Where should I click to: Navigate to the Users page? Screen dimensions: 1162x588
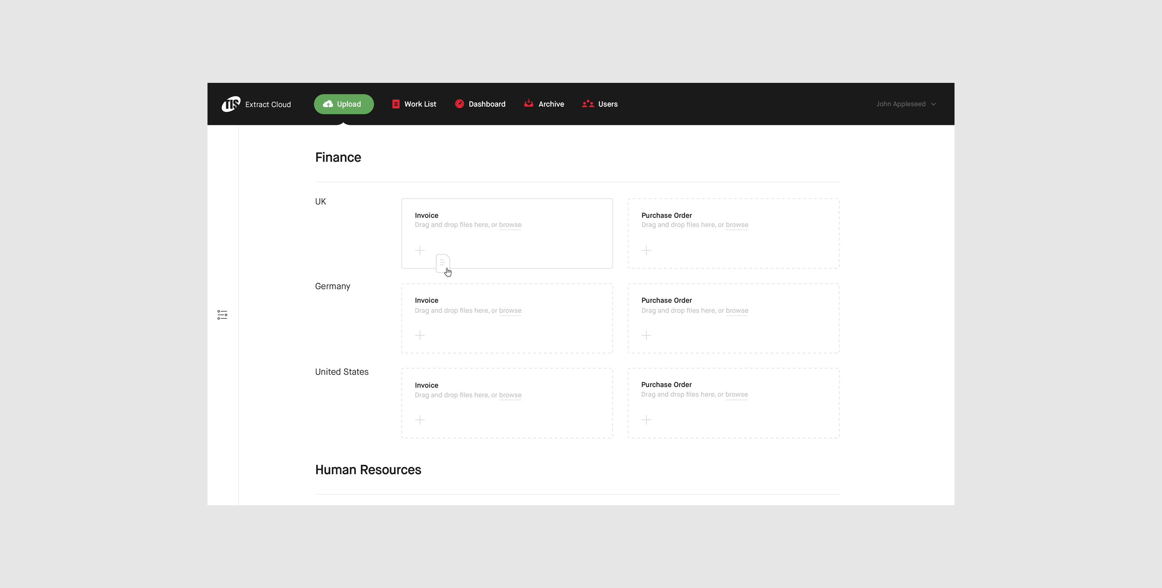click(x=600, y=104)
